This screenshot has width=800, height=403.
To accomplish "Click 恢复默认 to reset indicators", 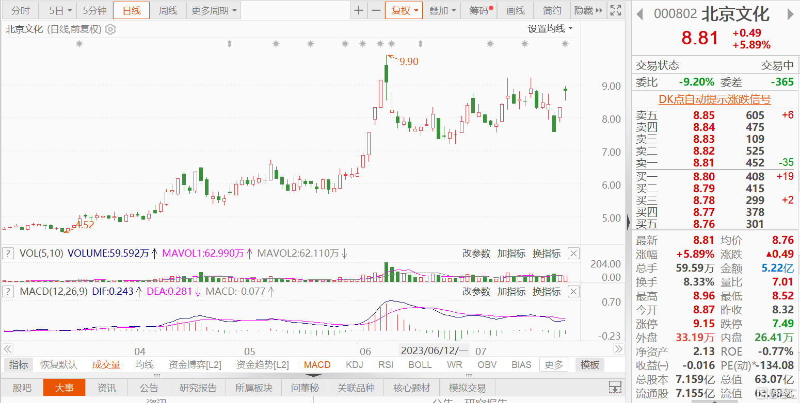I will coord(59,365).
